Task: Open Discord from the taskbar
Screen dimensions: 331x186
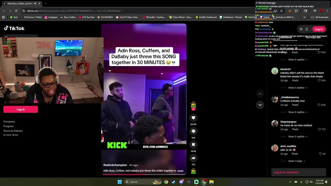Action: click(181, 182)
